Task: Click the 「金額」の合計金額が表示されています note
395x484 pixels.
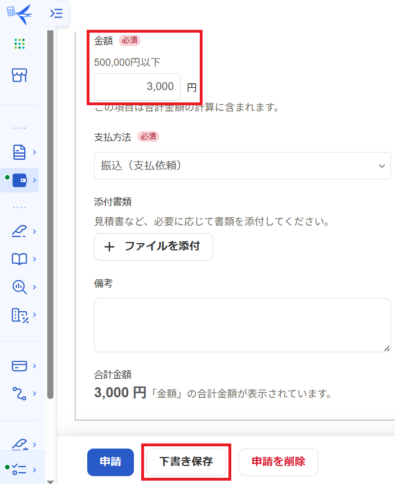Action: pos(242,394)
